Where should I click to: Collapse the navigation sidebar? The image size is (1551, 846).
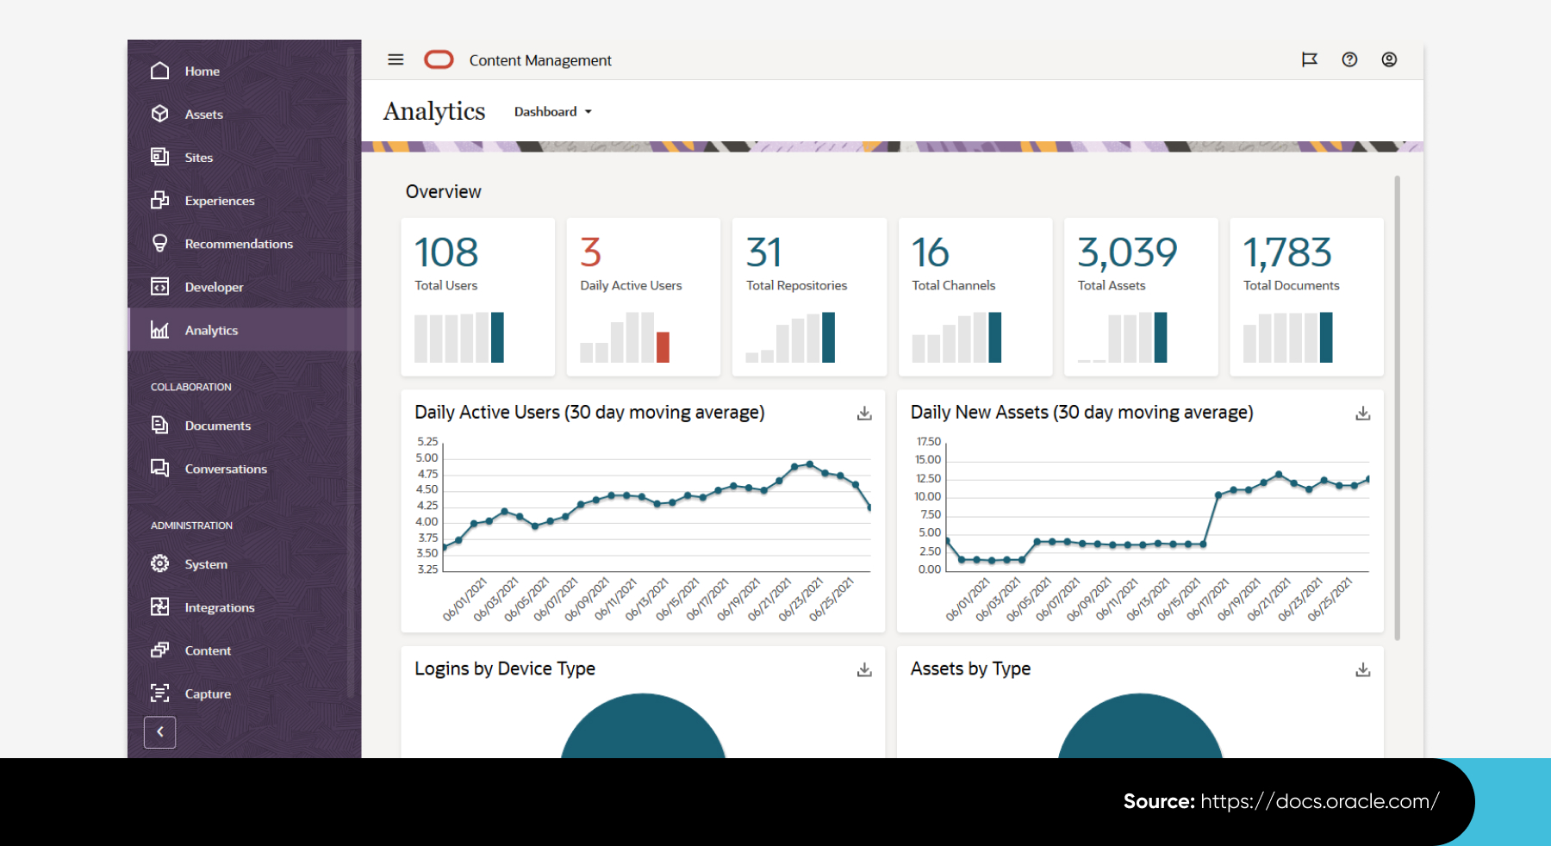tap(159, 731)
